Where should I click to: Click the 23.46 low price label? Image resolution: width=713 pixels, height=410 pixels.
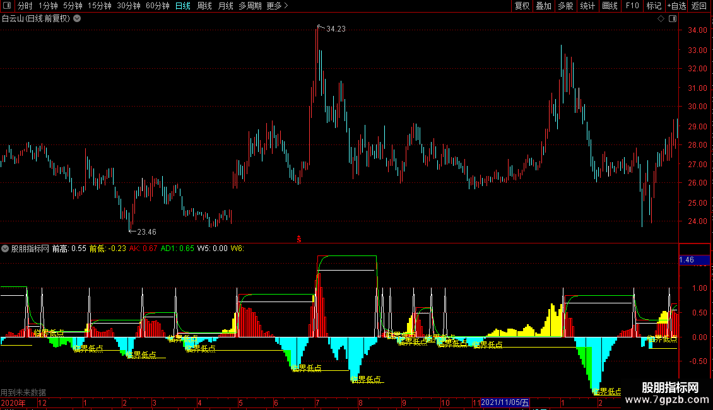pos(146,232)
